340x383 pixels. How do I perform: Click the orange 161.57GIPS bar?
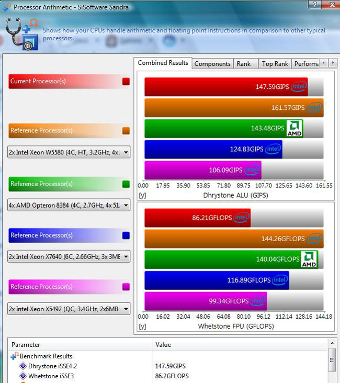coord(234,107)
